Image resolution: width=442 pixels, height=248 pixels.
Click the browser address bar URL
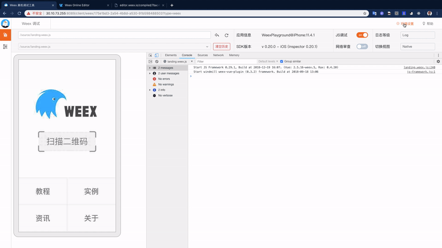113,13
